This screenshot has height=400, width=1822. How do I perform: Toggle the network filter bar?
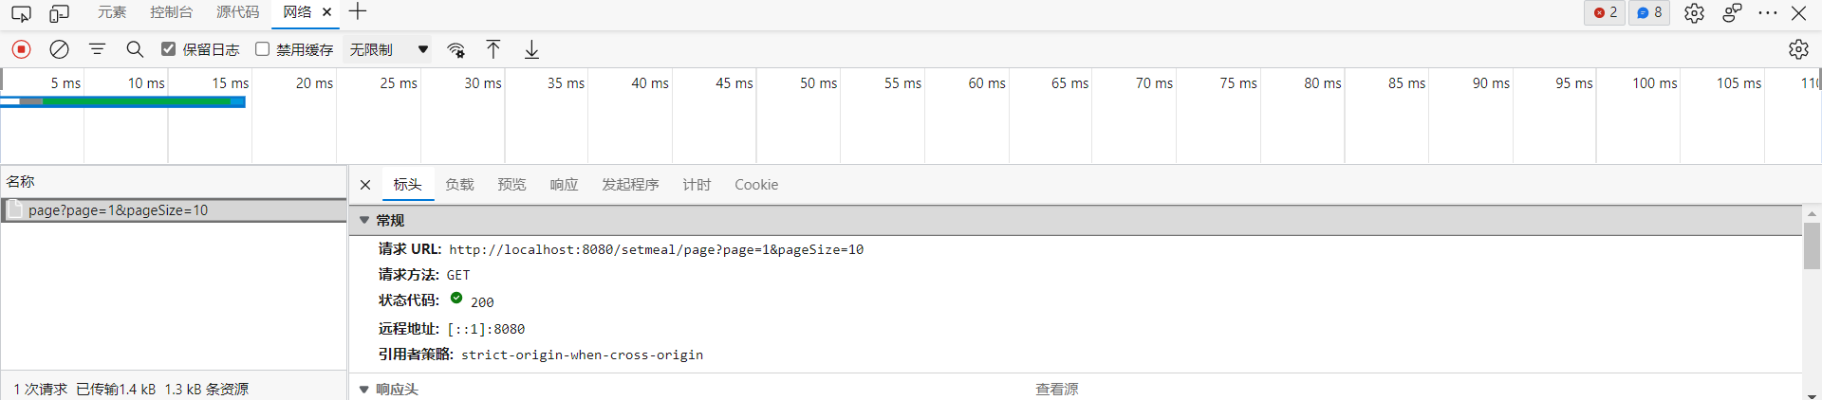pos(97,49)
